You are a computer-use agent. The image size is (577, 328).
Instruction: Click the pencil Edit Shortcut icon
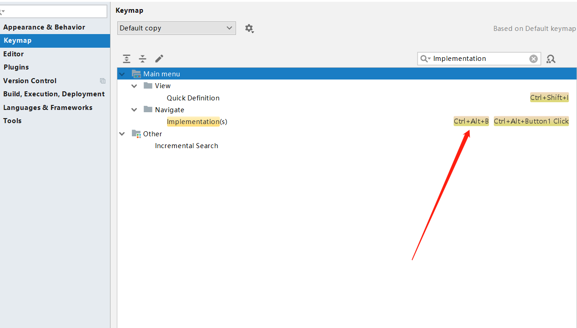[159, 59]
